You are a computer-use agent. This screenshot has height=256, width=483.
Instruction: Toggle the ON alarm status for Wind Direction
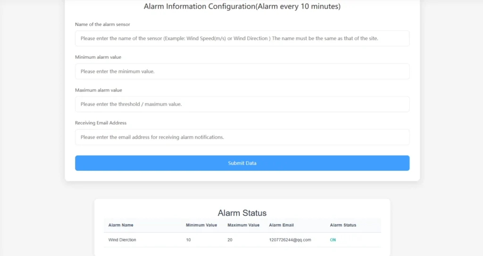333,240
